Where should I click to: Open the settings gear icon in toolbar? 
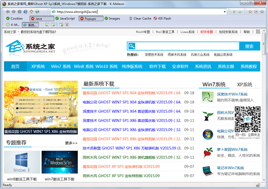(x=262, y=12)
